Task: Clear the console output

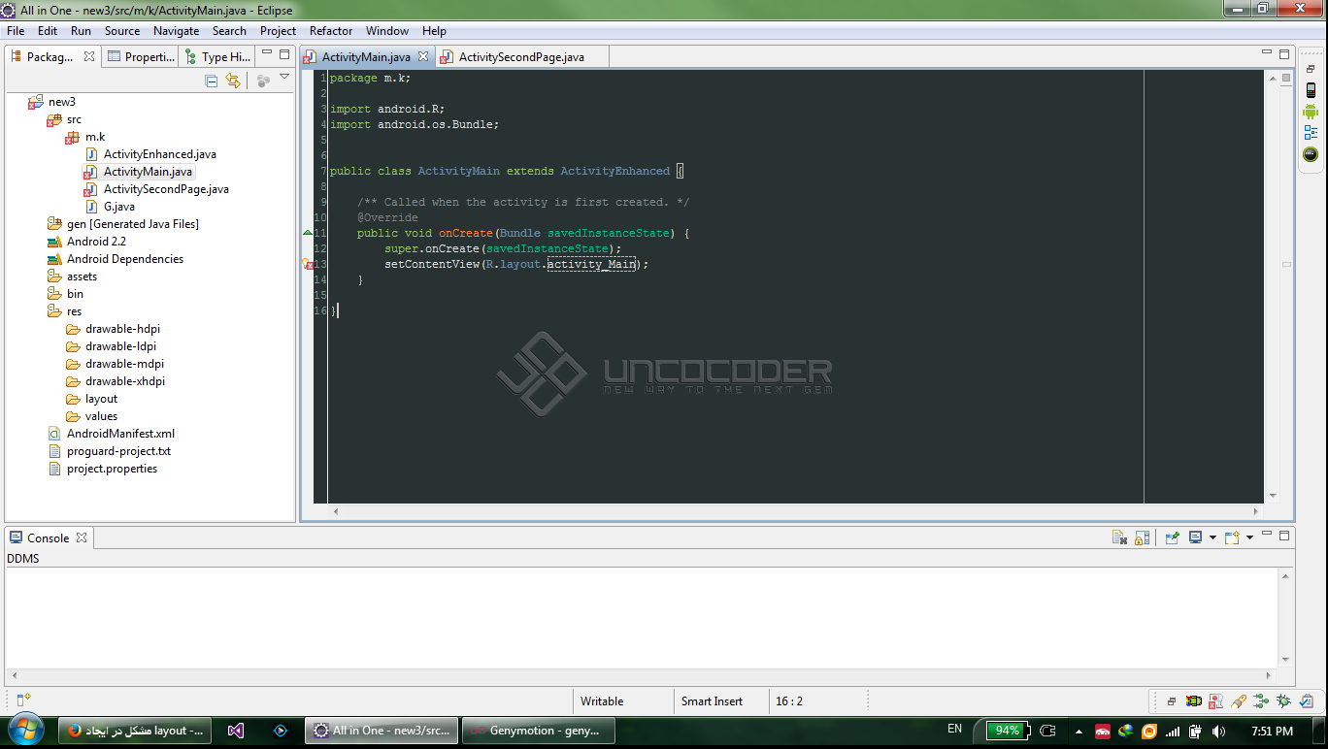Action: click(x=1119, y=537)
